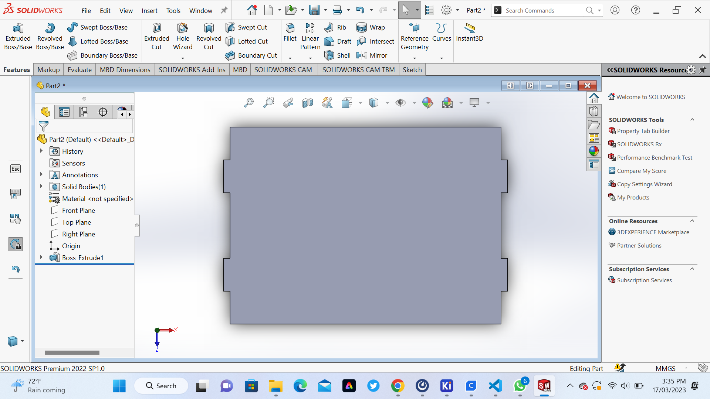
Task: Click the Hide/Show Items eye icon
Action: click(400, 103)
